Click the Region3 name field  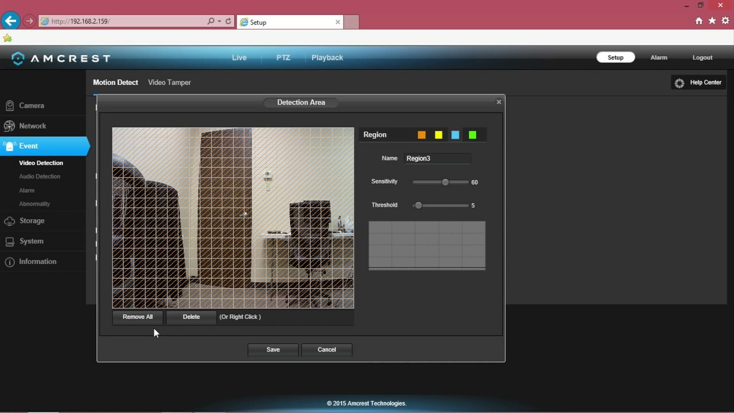click(x=438, y=158)
